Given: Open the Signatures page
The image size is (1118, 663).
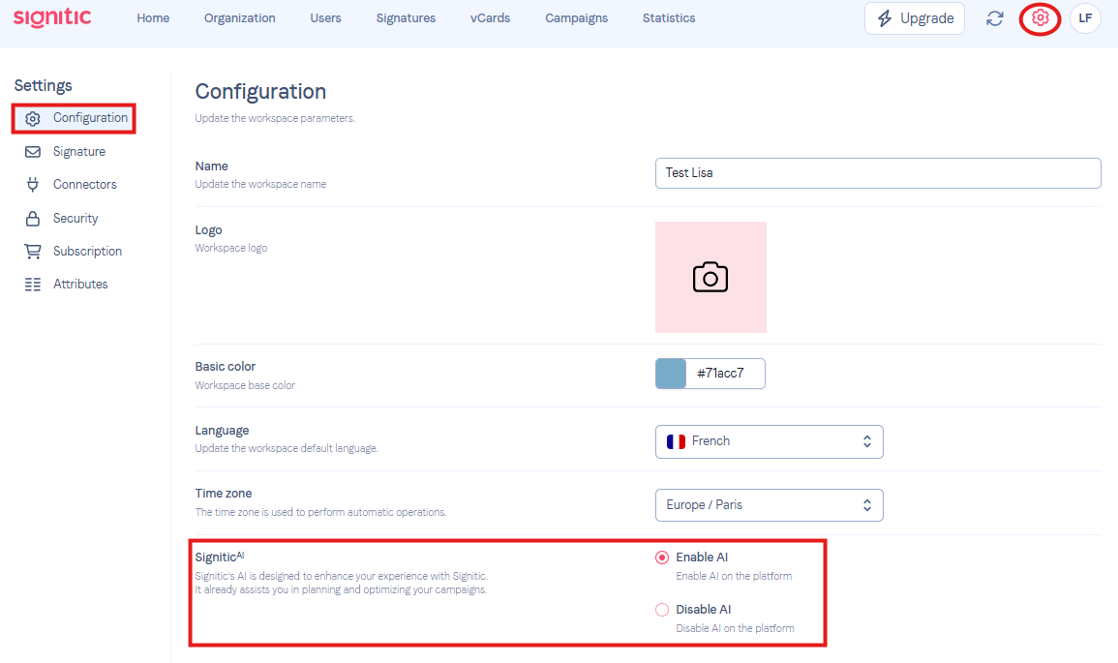Looking at the screenshot, I should point(406,18).
